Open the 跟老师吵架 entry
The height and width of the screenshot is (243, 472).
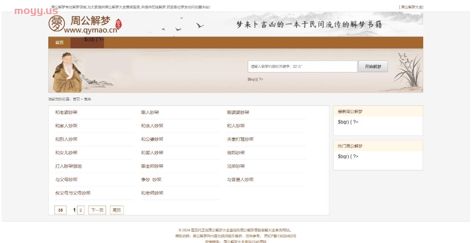click(152, 166)
